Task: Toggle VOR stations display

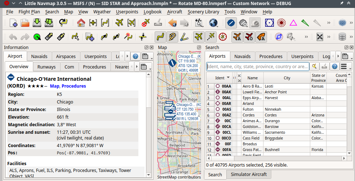Action: coord(270,23)
